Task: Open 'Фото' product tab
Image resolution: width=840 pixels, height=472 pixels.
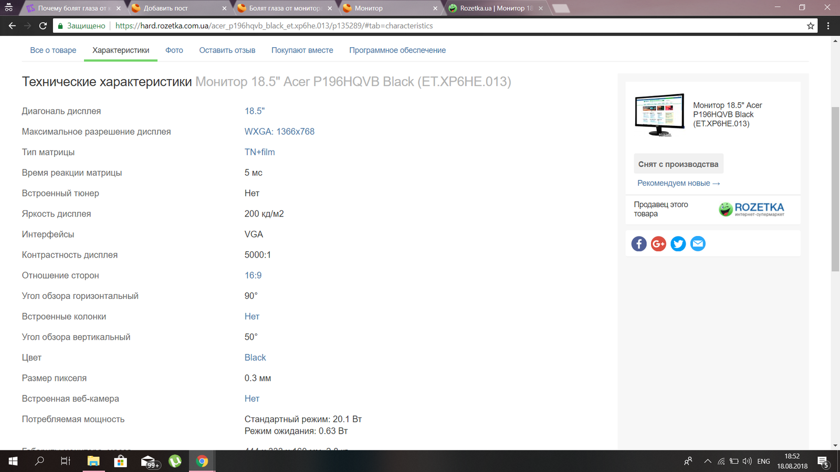Action: [174, 50]
